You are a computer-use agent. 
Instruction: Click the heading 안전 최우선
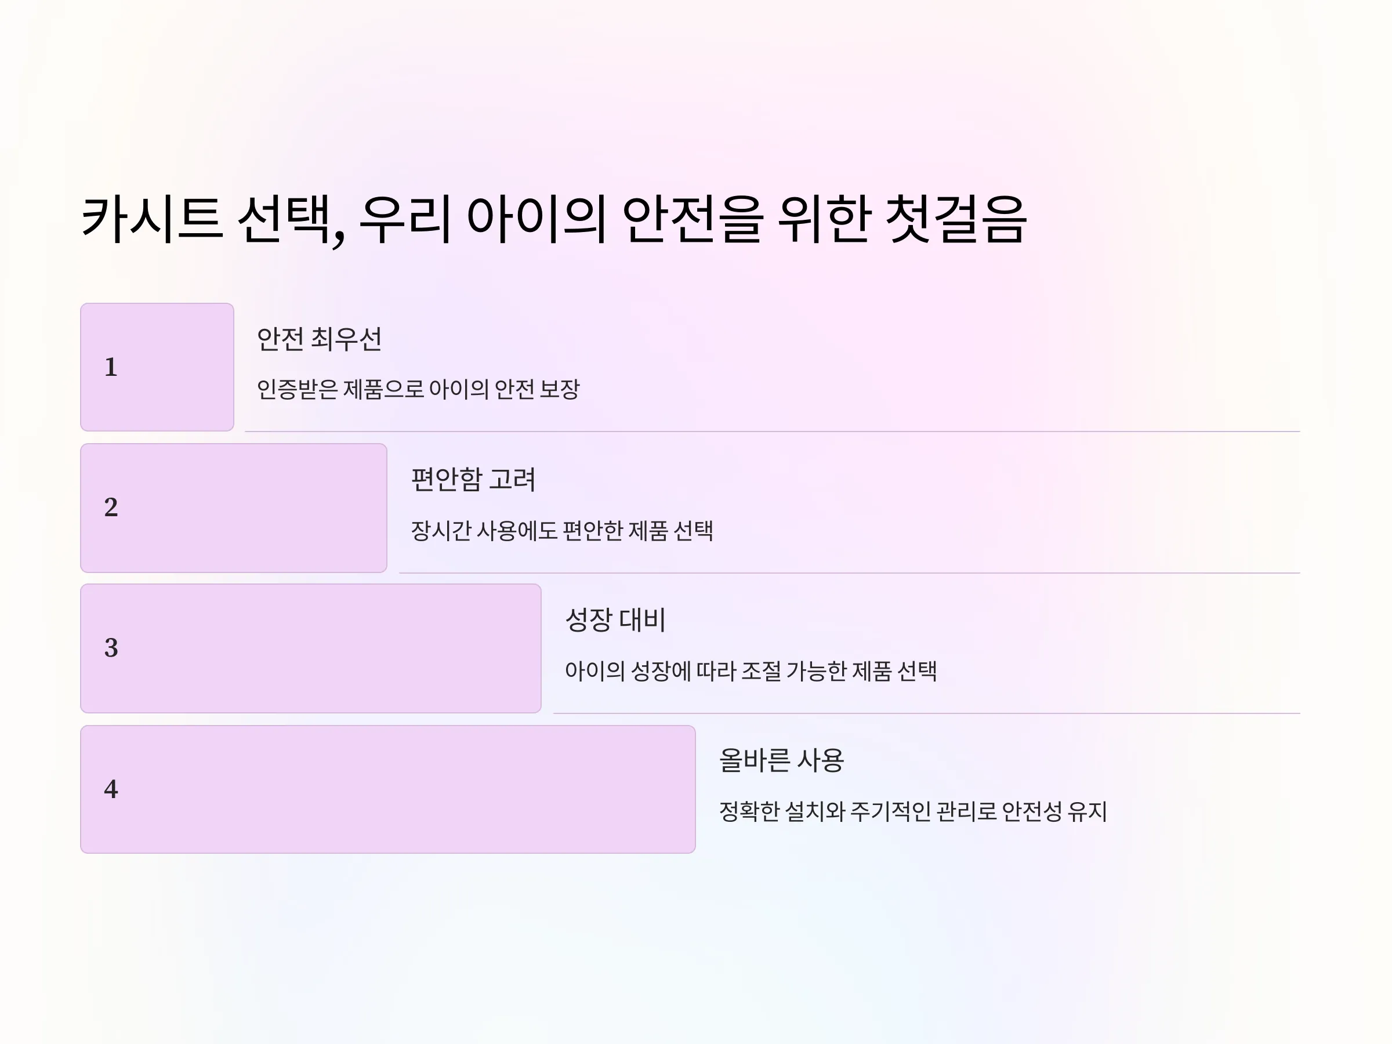[x=319, y=339]
